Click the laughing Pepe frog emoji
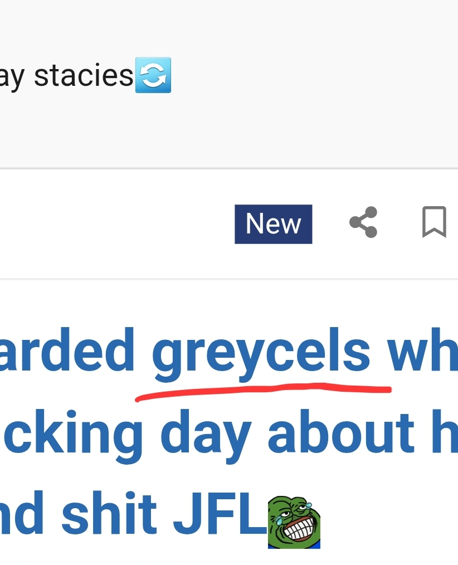 tap(294, 523)
